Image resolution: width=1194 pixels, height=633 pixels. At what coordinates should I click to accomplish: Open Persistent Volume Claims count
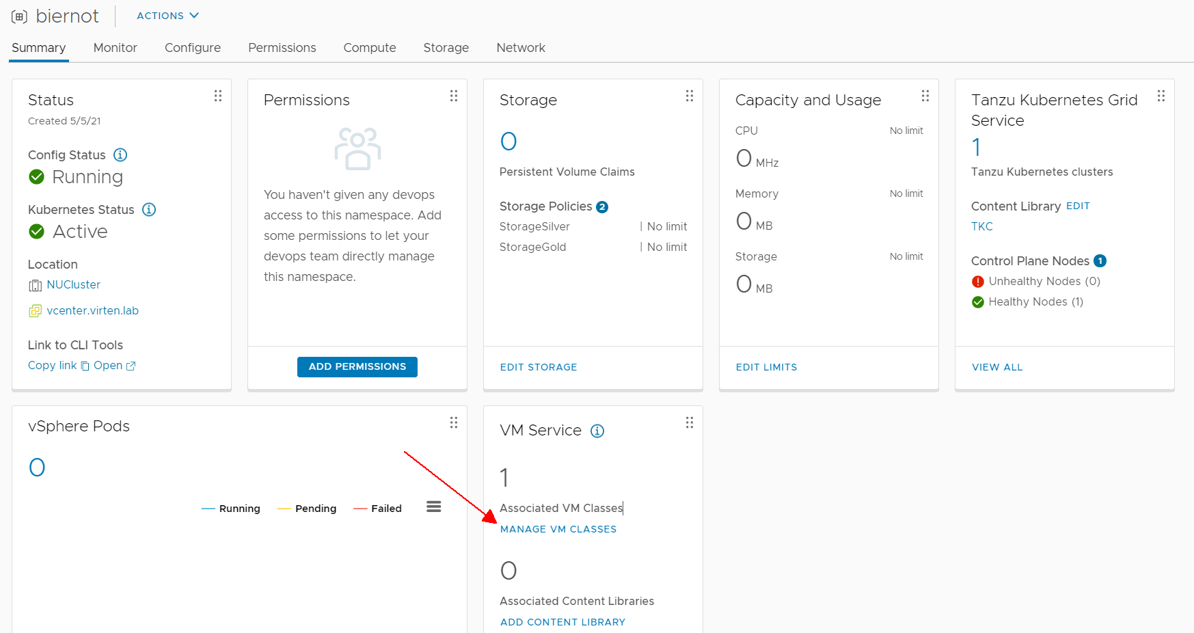click(x=508, y=142)
